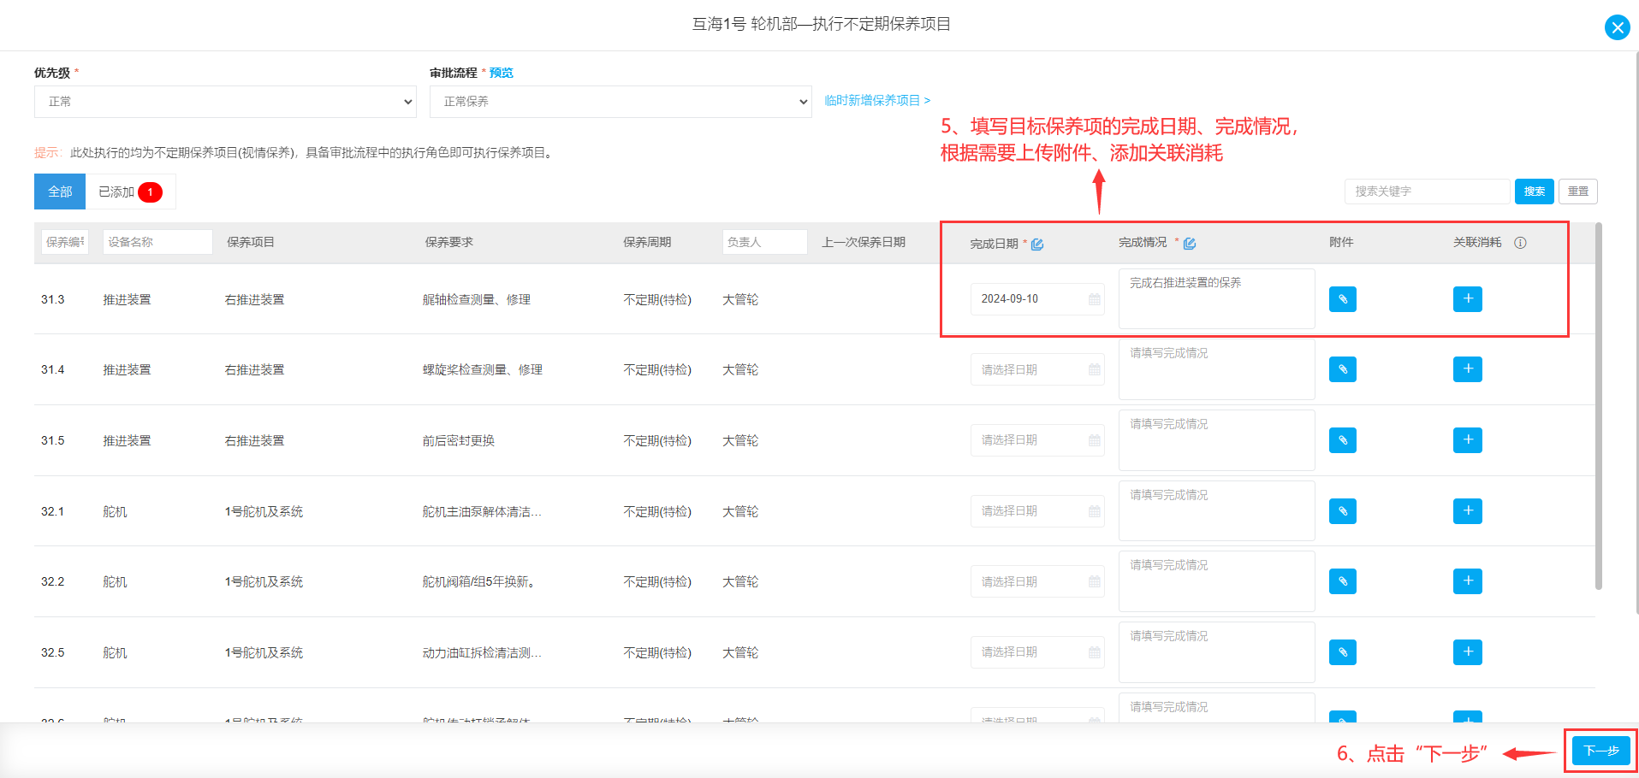The width and height of the screenshot is (1639, 778).
Task: Click the 舵机阀箱/组5年换新。 cell
Action: (x=478, y=581)
